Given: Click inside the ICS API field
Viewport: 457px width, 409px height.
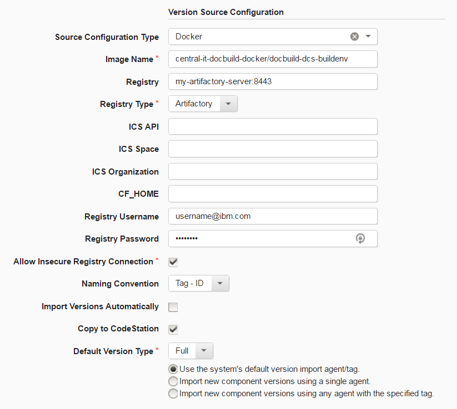Looking at the screenshot, I should point(272,126).
